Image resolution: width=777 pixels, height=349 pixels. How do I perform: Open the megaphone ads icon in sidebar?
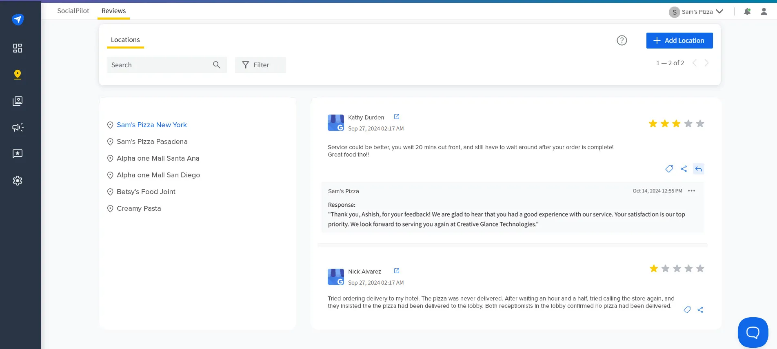18,128
